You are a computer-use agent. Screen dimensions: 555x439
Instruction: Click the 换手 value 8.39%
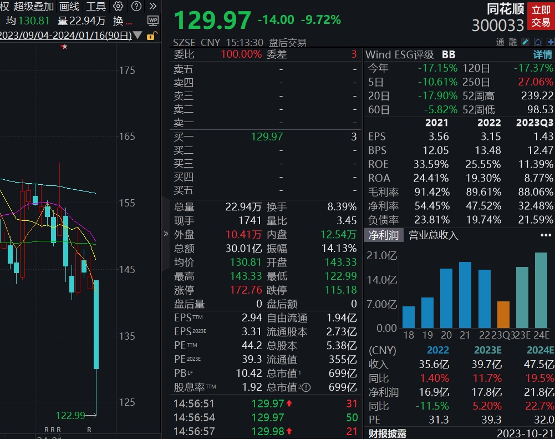[342, 206]
